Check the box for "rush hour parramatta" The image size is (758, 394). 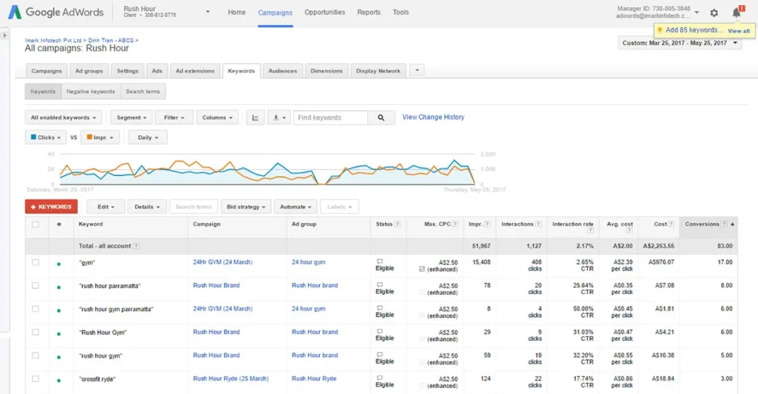click(36, 285)
